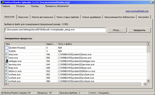The width and height of the screenshot is (155, 95).
Task: Select the System process row name
Action: 12,51
